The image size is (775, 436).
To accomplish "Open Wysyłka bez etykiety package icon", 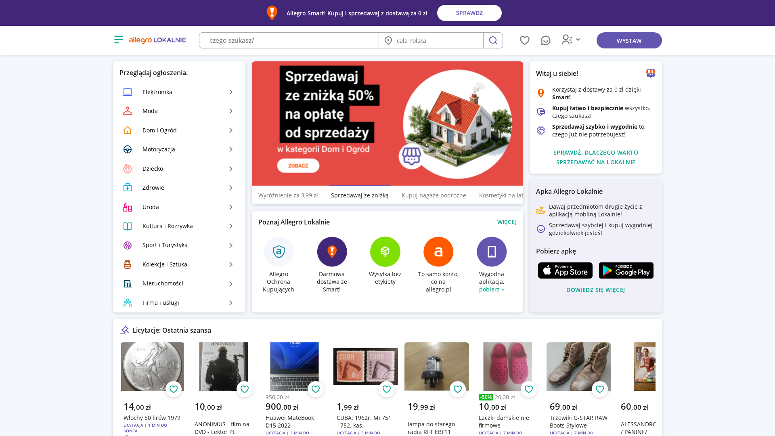I will pos(385,252).
